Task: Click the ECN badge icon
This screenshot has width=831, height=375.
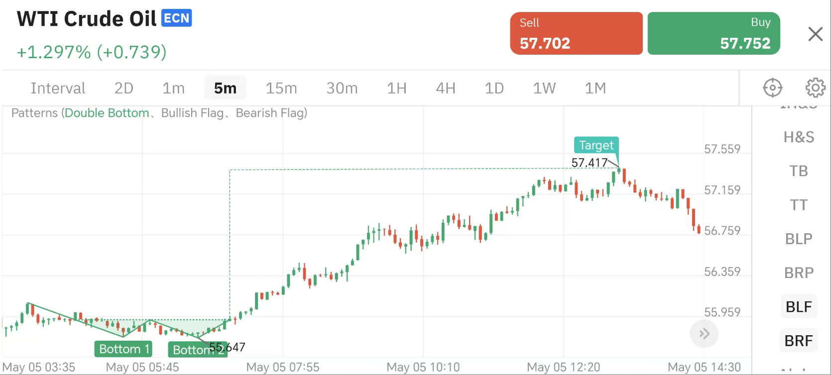Action: (177, 18)
